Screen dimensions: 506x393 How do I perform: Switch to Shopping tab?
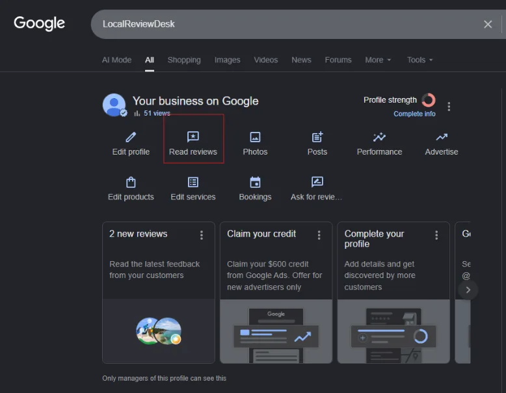(184, 60)
